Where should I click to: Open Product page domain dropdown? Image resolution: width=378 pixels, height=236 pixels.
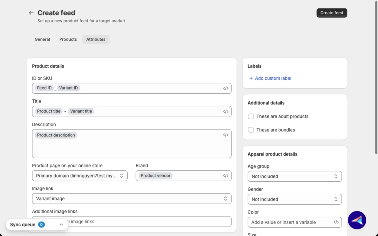click(x=80, y=176)
